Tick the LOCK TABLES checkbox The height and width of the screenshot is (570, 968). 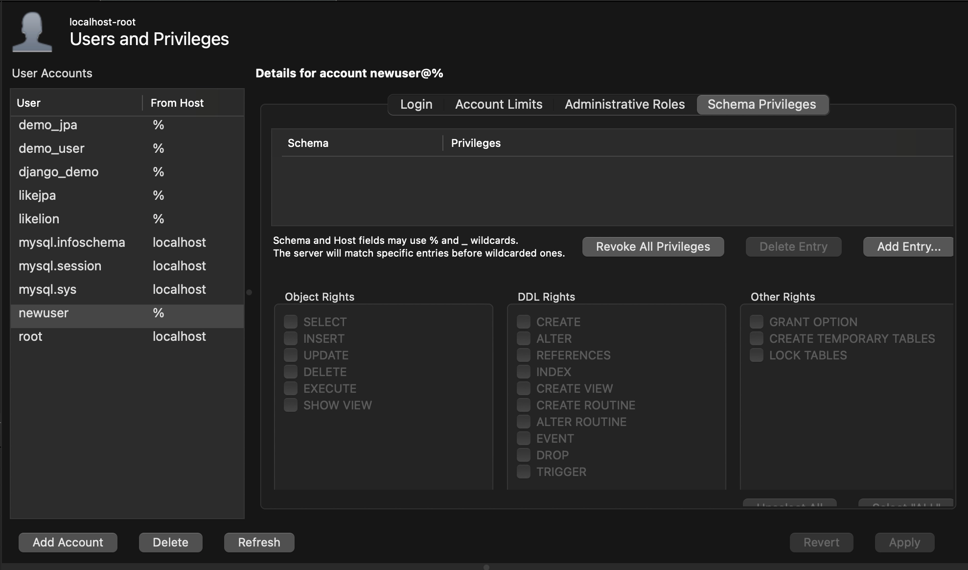pyautogui.click(x=757, y=355)
